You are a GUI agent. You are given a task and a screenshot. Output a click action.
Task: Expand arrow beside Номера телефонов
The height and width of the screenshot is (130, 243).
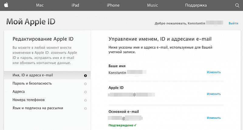pos(86,100)
